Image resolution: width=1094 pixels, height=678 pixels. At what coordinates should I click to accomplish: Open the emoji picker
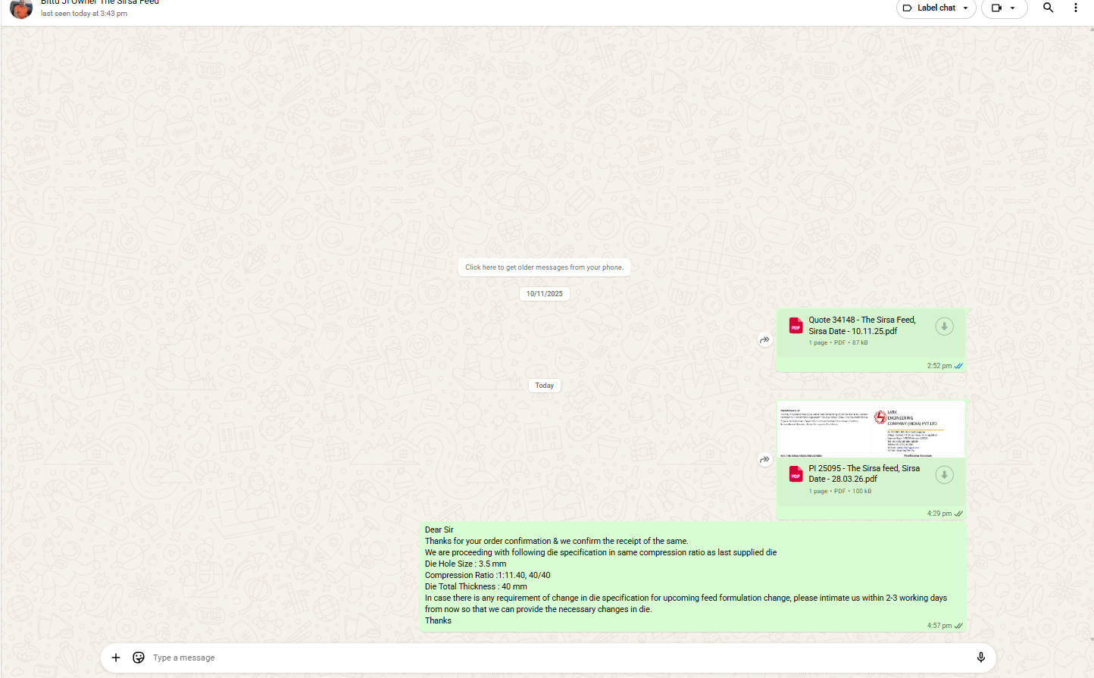139,658
